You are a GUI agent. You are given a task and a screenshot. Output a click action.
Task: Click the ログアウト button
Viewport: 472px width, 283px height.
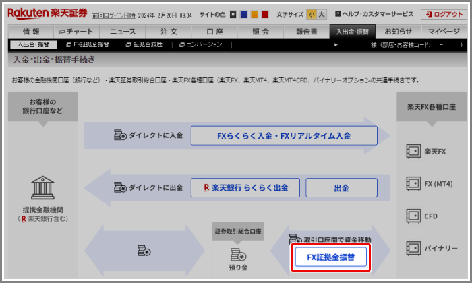444,14
